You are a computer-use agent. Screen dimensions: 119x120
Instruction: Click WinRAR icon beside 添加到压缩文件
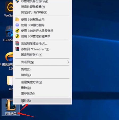click(17, 44)
